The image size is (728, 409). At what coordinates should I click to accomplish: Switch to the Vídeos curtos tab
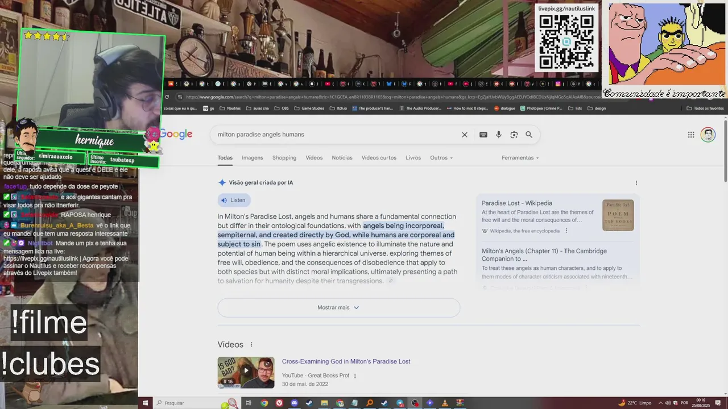pyautogui.click(x=379, y=157)
